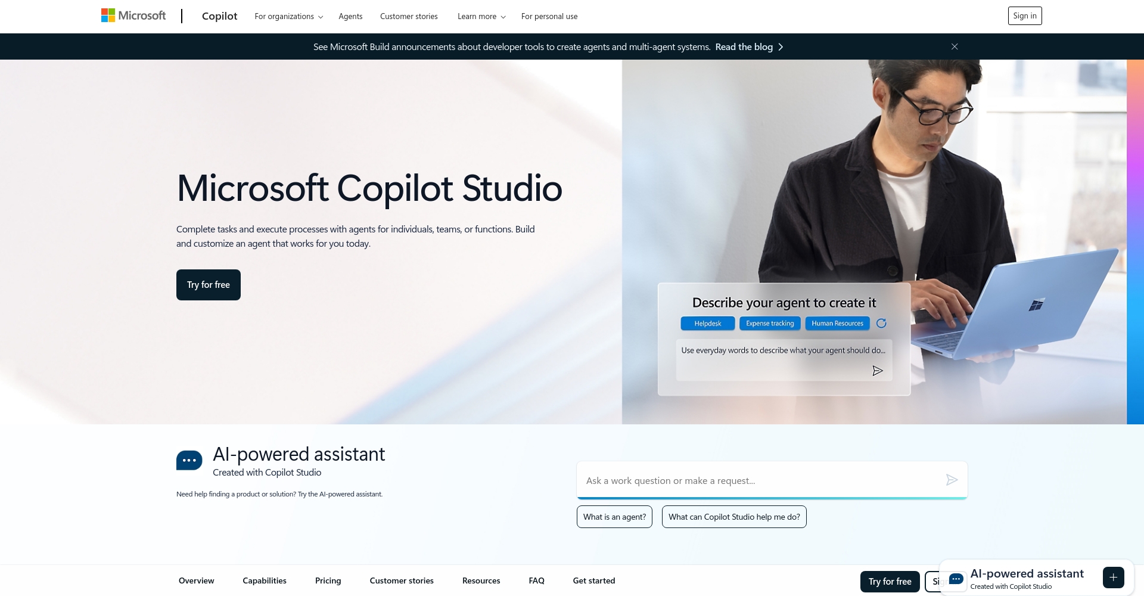The height and width of the screenshot is (596, 1144).
Task: Go to For personal use
Action: click(x=549, y=17)
